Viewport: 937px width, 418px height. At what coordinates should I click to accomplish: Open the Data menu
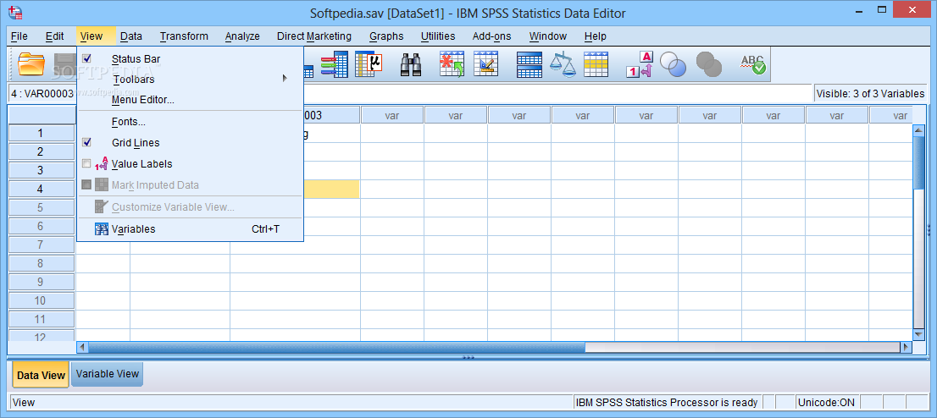(x=130, y=36)
